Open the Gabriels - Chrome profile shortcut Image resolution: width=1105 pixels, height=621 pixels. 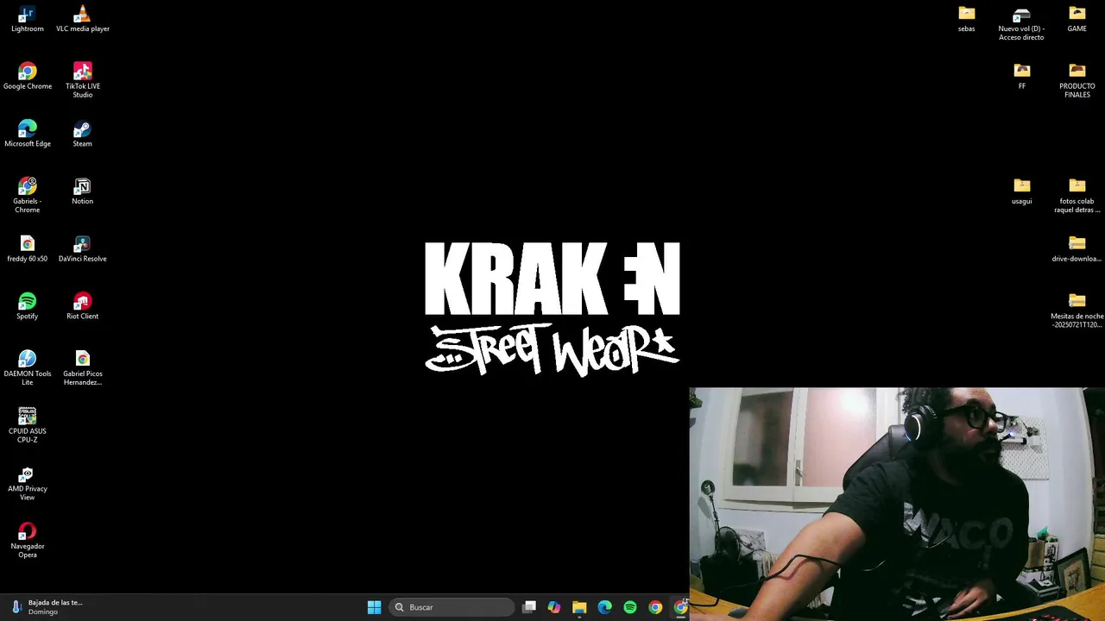27,195
